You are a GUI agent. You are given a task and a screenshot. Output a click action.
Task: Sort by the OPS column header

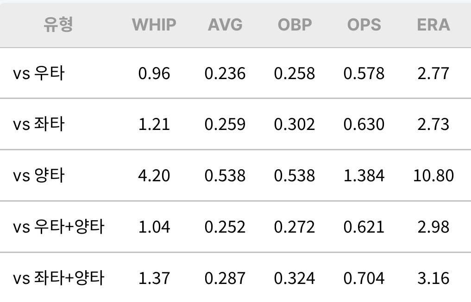364,25
